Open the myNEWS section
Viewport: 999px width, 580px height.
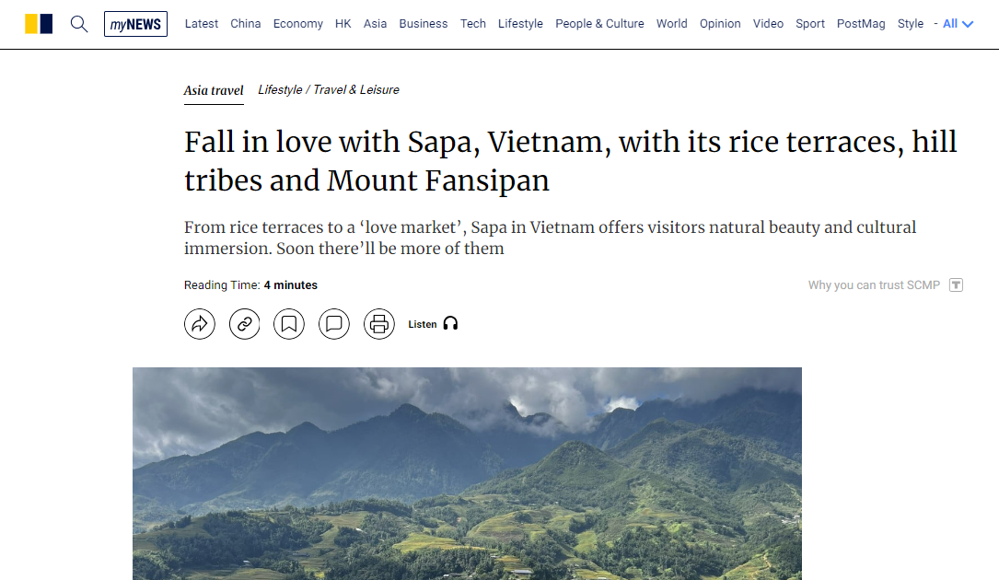pyautogui.click(x=135, y=23)
